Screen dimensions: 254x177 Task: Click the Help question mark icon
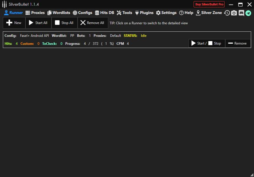pyautogui.click(x=186, y=13)
